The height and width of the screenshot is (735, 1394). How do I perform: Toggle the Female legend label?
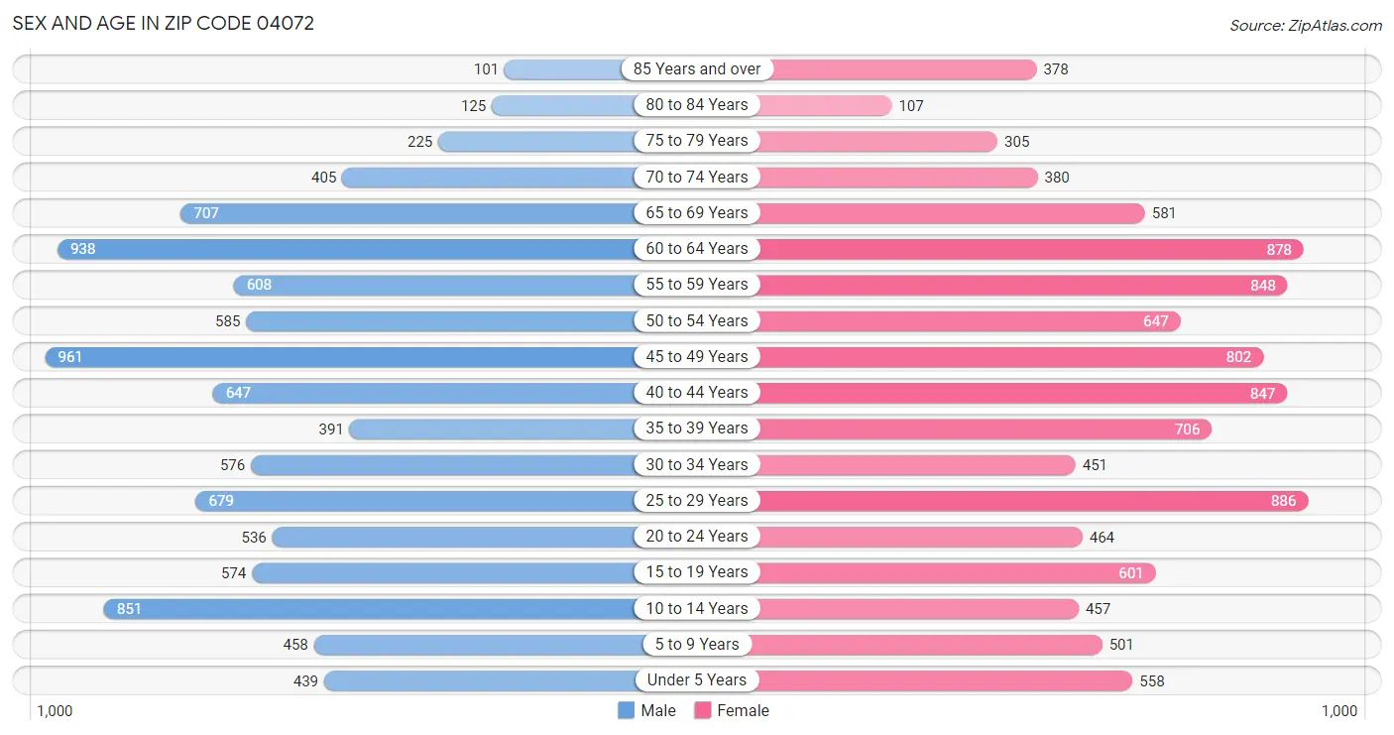(x=743, y=710)
